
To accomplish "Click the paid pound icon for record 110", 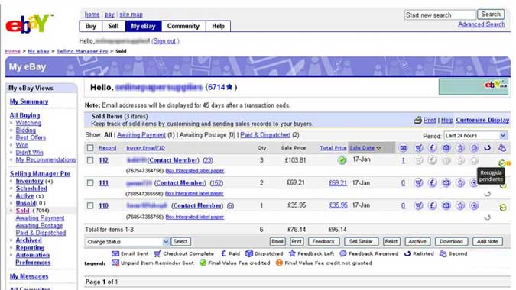I will [x=433, y=205].
